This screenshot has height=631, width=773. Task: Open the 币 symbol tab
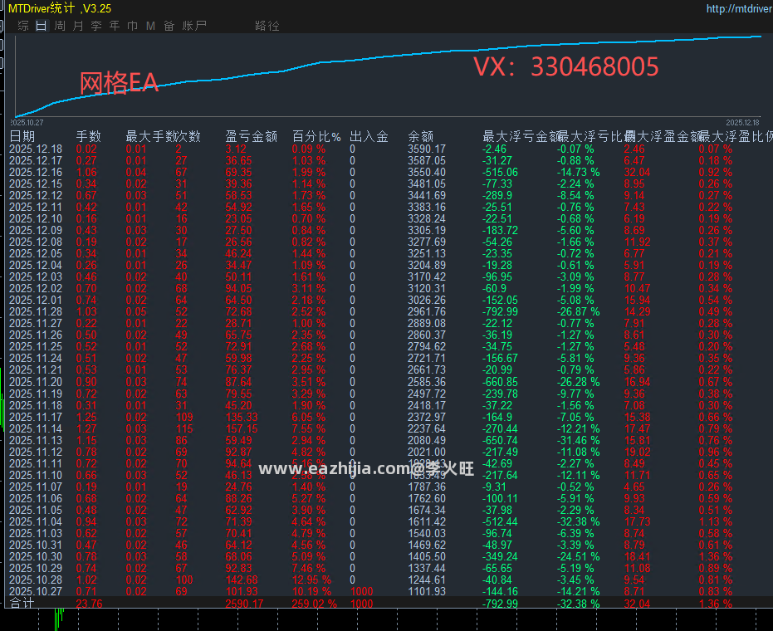tap(133, 26)
